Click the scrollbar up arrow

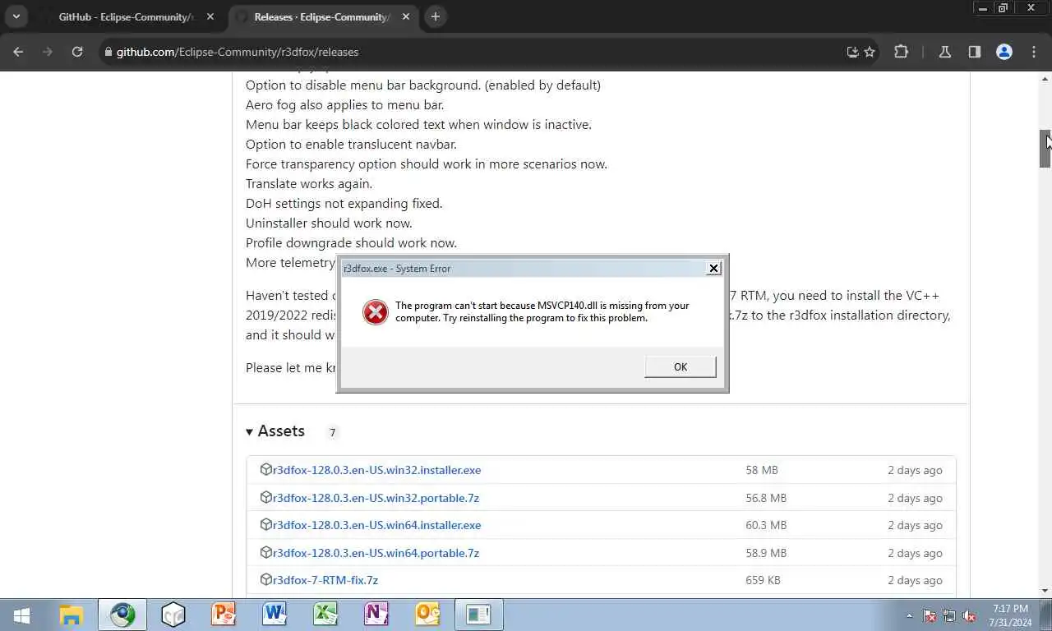click(1045, 79)
